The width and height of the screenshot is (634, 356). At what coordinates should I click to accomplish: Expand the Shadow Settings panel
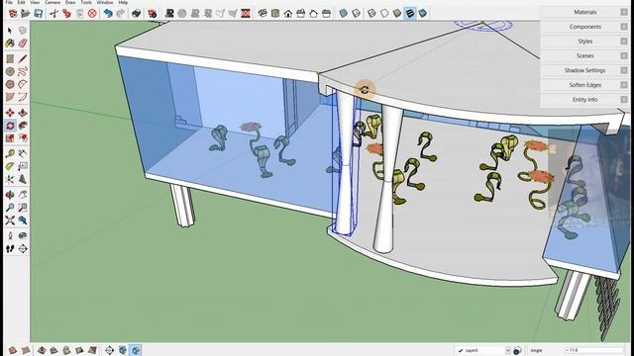point(584,70)
